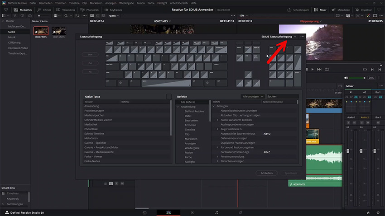Open the Metadaten panel
This screenshot has height=216, width=385.
click(341, 10)
